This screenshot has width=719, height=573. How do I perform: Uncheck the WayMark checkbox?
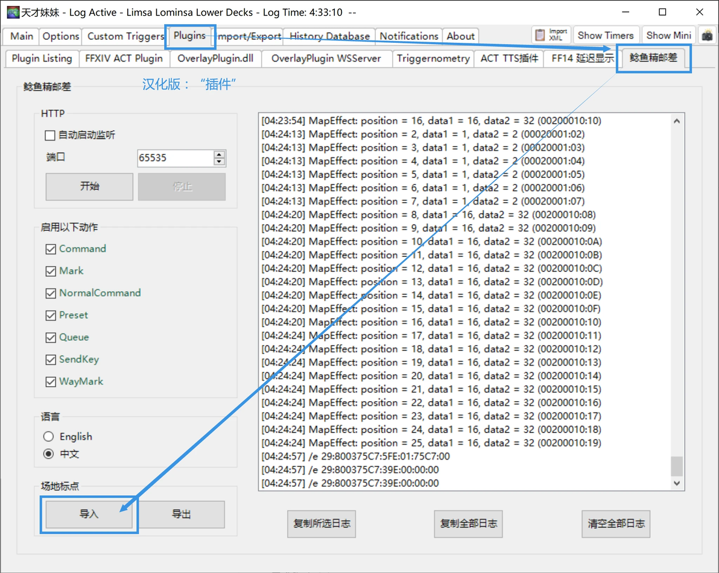click(51, 381)
